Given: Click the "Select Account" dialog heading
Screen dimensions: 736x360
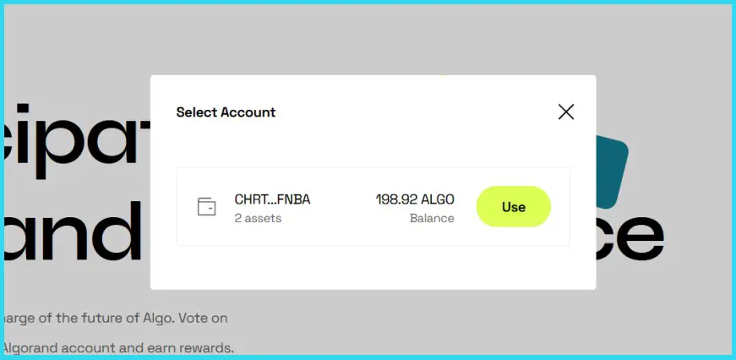Looking at the screenshot, I should [x=226, y=112].
